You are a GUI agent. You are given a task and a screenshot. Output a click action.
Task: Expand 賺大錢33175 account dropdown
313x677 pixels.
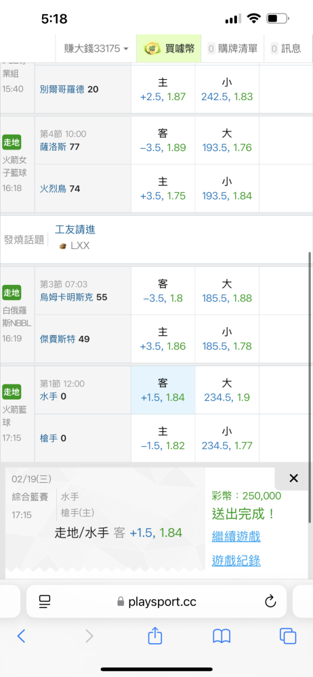96,48
